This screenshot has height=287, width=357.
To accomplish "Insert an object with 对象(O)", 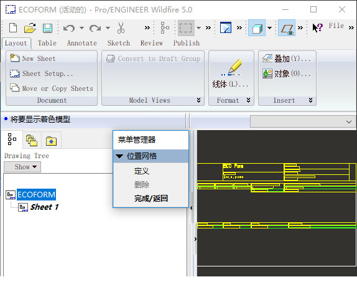I will pyautogui.click(x=287, y=73).
